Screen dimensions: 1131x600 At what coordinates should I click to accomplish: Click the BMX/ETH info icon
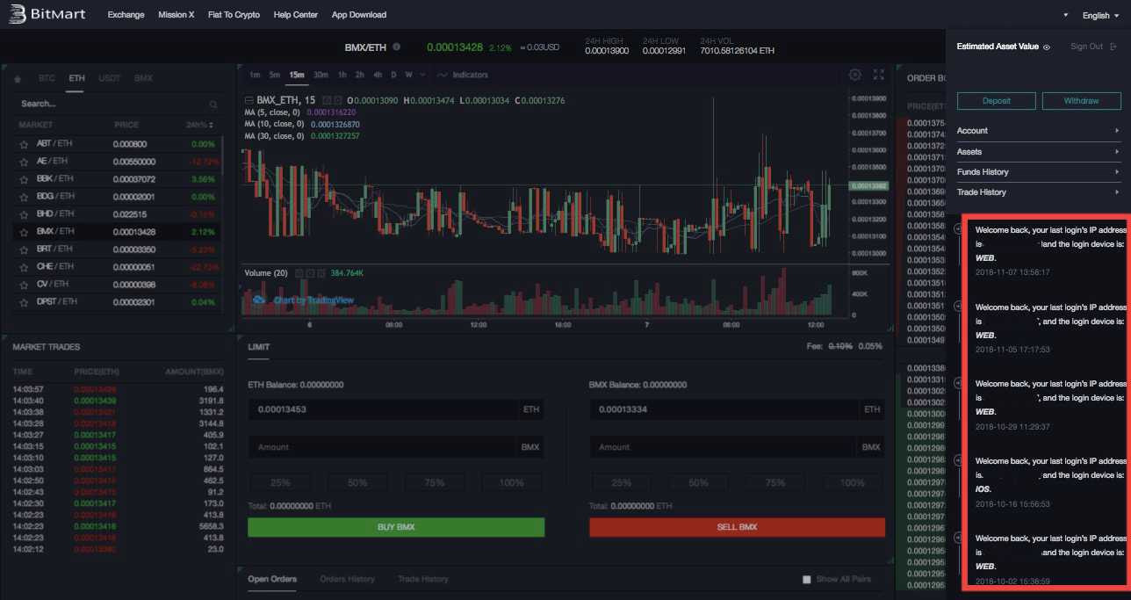click(397, 47)
